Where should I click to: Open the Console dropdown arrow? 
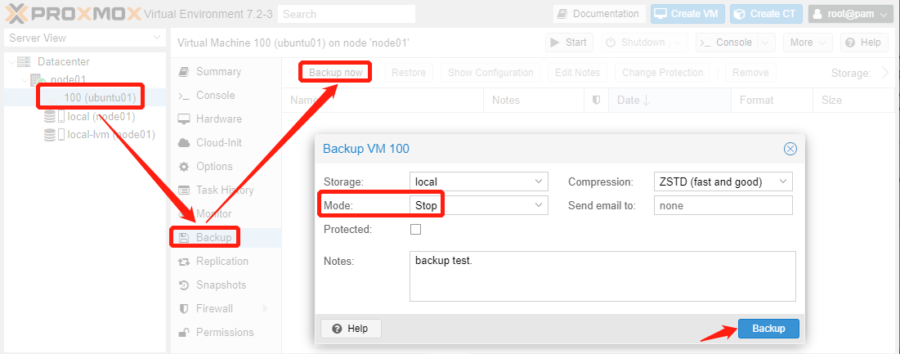766,43
